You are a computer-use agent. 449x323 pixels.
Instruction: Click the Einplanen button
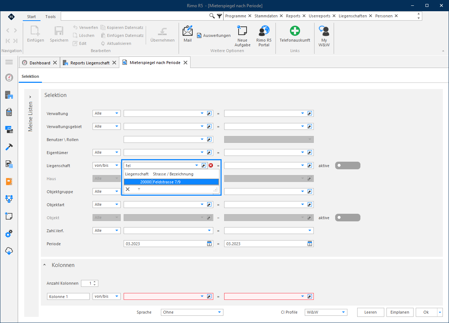[400, 312]
